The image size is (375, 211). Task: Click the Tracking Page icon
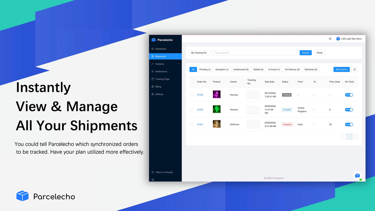click(153, 79)
